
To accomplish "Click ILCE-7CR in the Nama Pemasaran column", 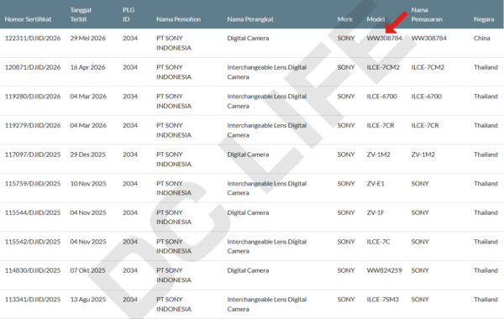I will [425, 125].
